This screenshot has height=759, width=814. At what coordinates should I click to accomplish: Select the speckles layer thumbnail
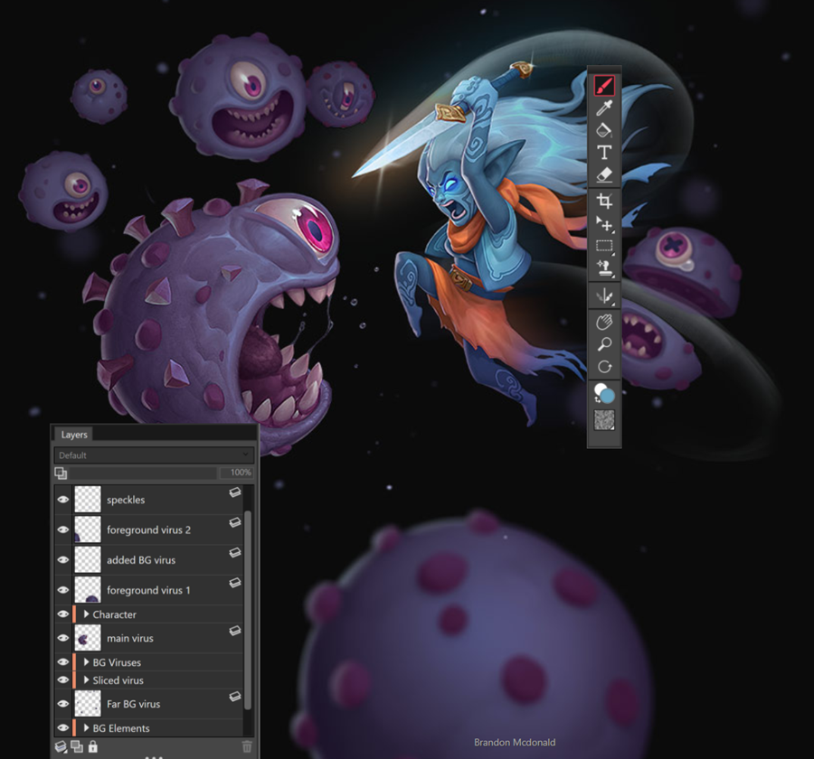tap(88, 500)
